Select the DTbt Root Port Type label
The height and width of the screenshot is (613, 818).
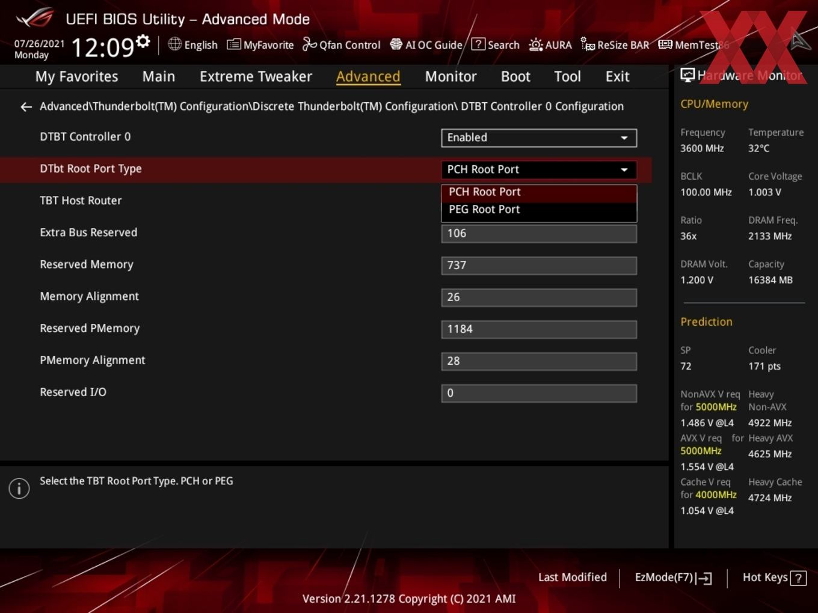pyautogui.click(x=91, y=169)
